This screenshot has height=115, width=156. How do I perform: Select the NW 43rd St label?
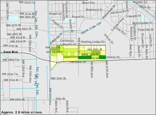click(x=18, y=38)
